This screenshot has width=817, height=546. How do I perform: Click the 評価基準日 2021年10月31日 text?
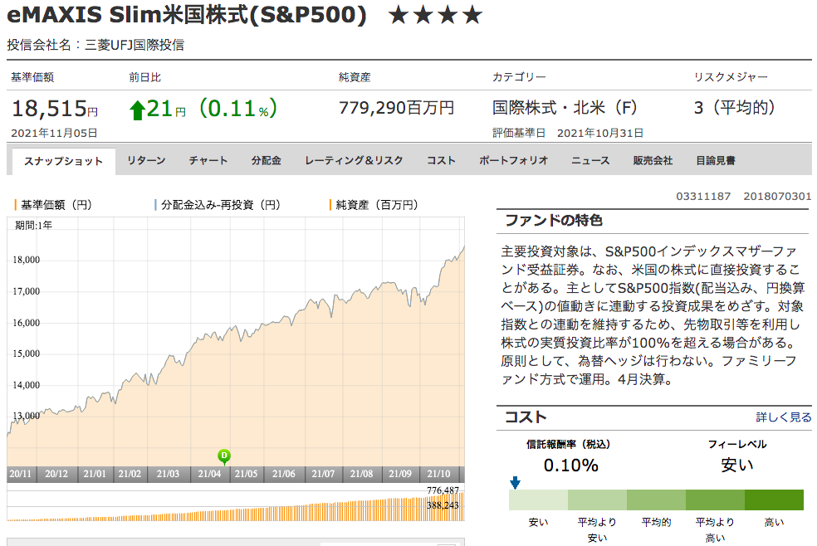pos(568,134)
